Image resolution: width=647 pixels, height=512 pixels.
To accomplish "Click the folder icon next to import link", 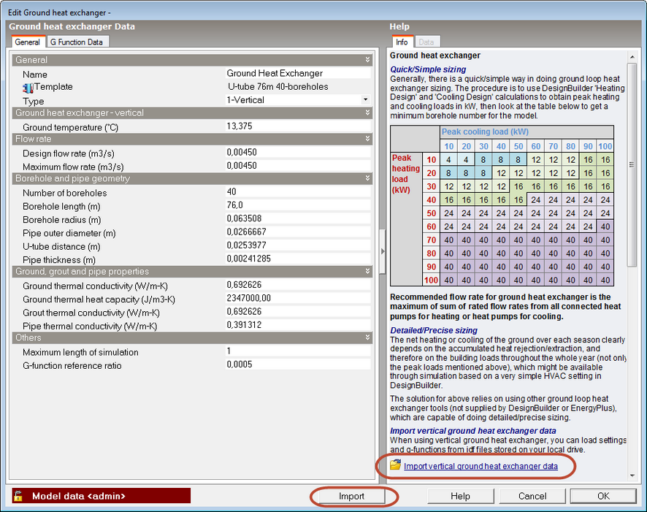I will click(x=395, y=465).
